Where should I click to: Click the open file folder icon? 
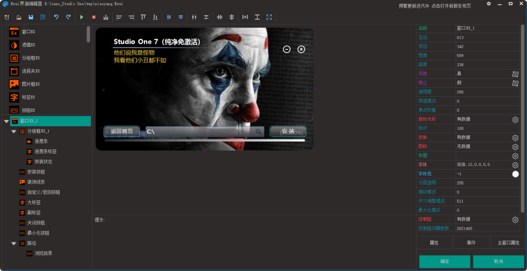tap(19, 17)
